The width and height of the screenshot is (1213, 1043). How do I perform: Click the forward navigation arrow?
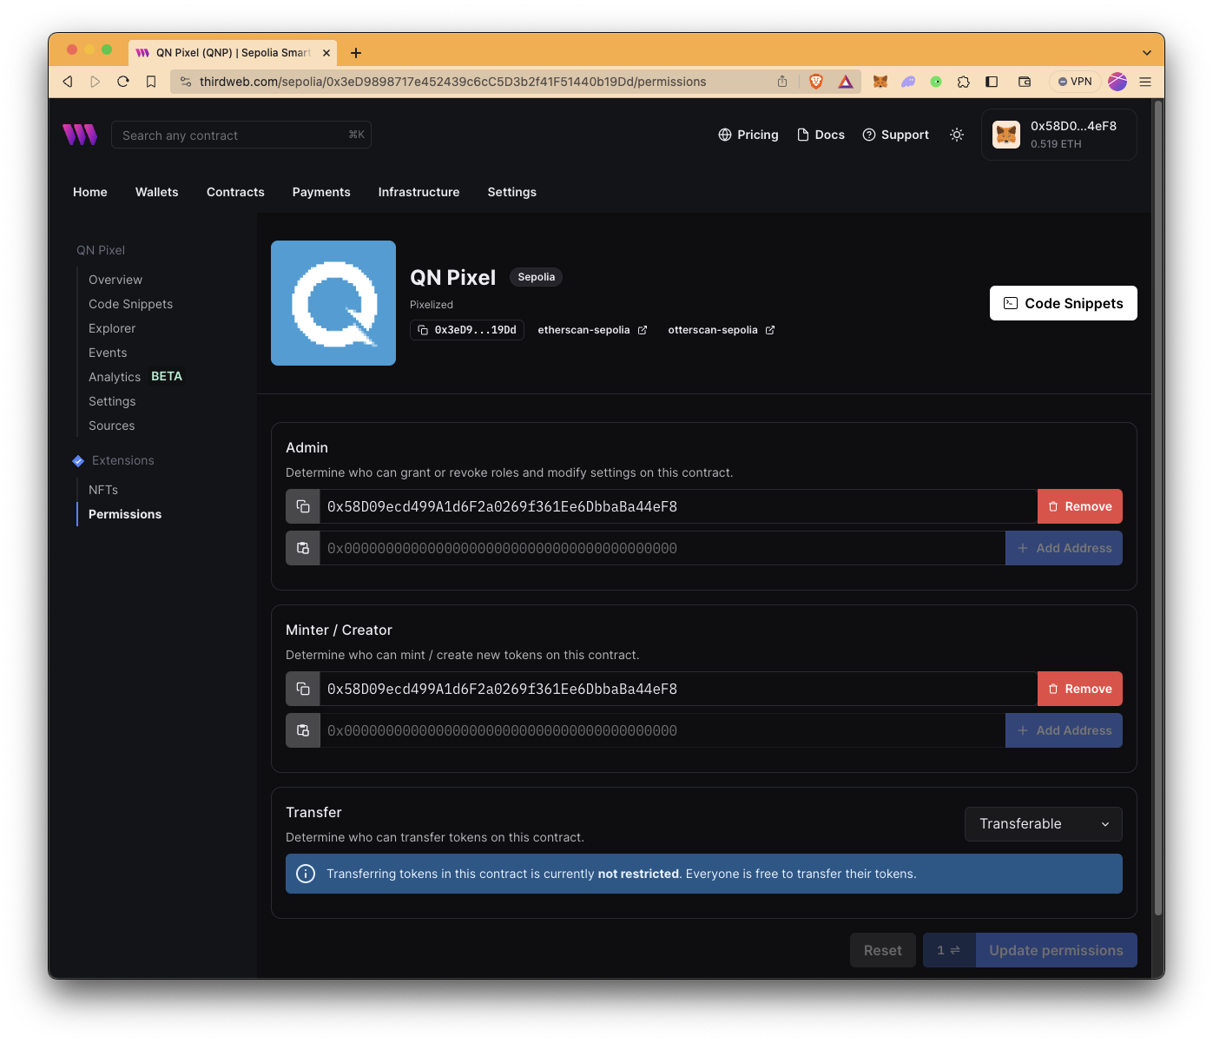pyautogui.click(x=96, y=82)
